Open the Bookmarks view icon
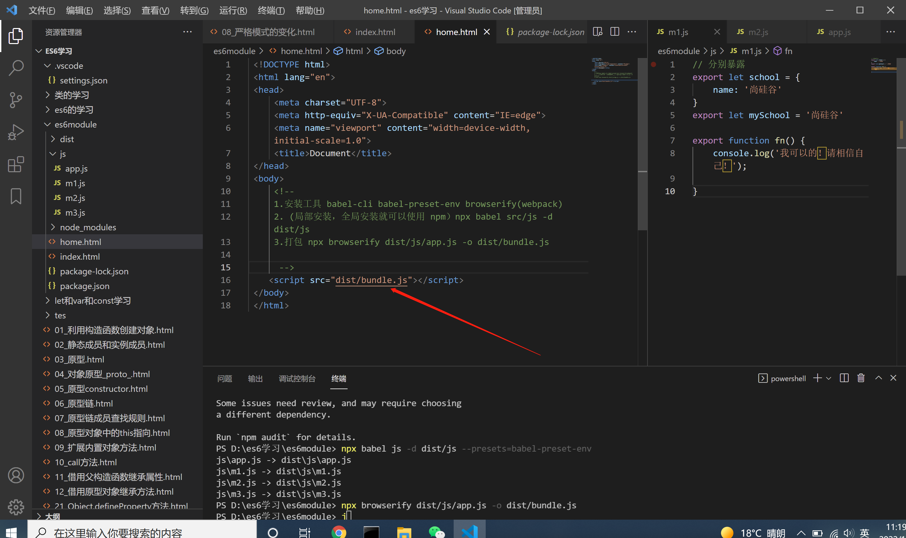 click(x=16, y=196)
